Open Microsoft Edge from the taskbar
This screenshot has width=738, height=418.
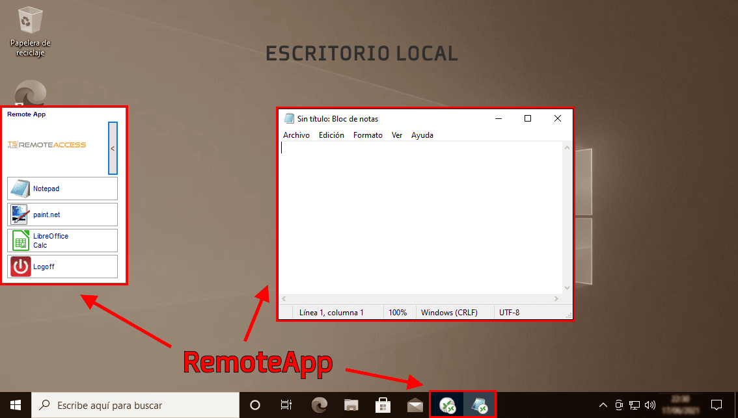(319, 404)
